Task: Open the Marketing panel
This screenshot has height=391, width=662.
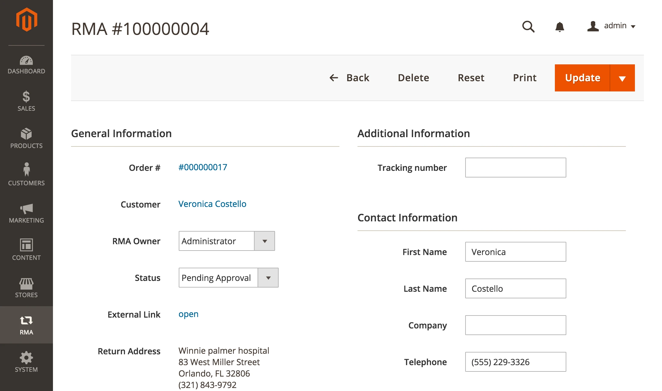Action: 26,213
